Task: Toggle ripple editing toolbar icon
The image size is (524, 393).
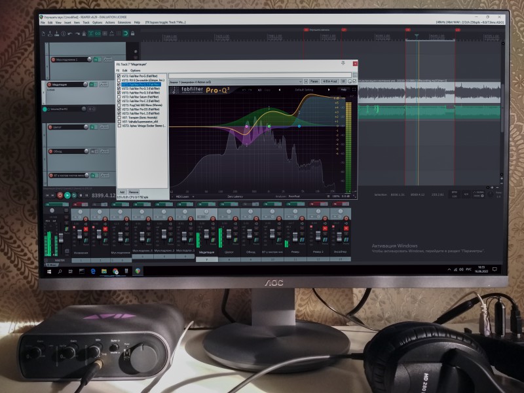Action: click(105, 34)
